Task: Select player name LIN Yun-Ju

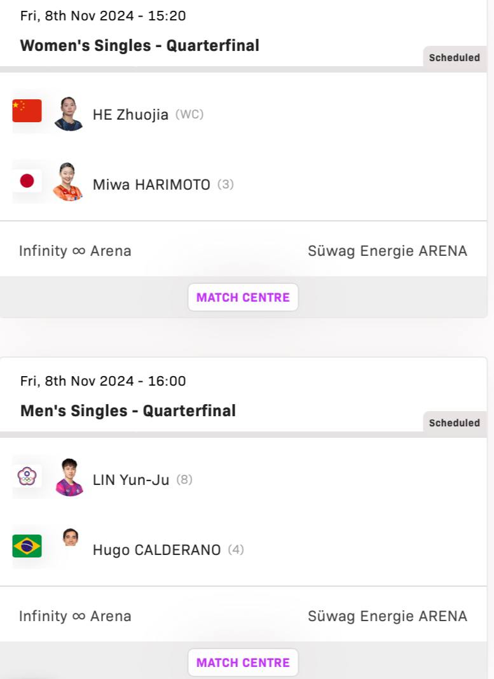Action: coord(130,480)
